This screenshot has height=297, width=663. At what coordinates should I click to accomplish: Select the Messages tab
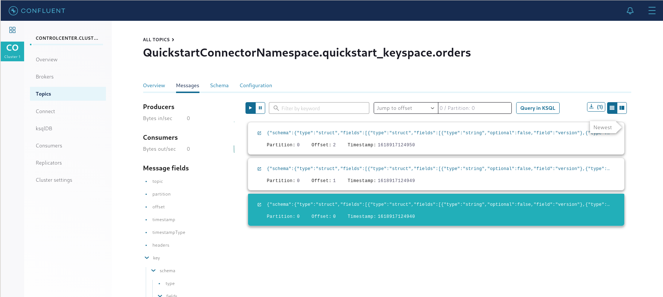tap(187, 85)
